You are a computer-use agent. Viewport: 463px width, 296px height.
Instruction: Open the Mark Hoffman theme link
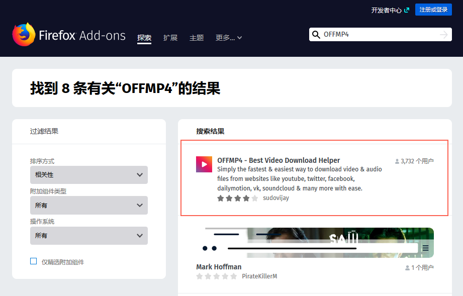click(219, 267)
